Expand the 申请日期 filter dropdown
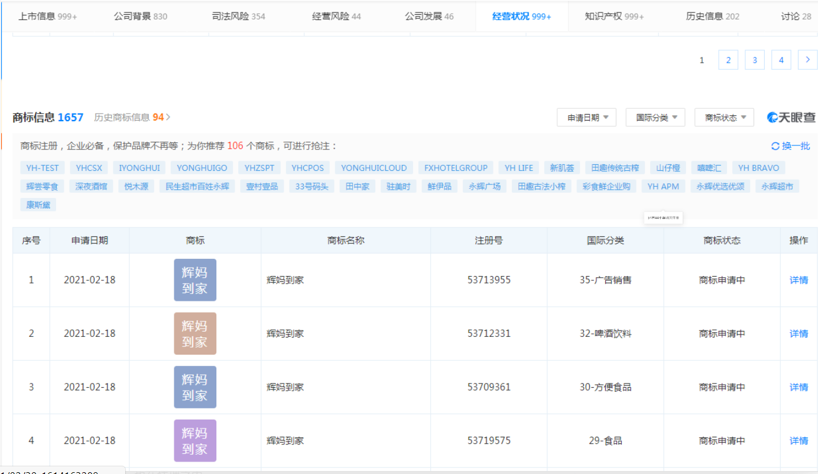 [586, 118]
